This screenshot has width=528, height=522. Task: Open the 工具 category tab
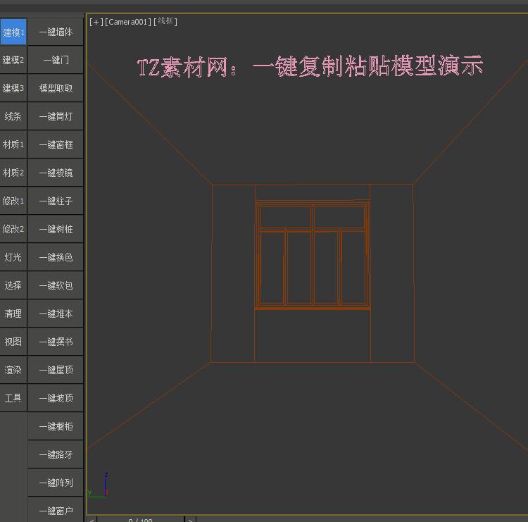13,398
